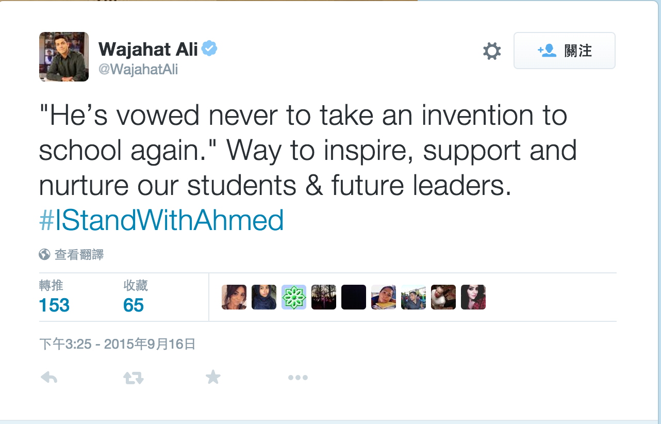Follow Wajahat Ali with the 關注 button

(565, 51)
